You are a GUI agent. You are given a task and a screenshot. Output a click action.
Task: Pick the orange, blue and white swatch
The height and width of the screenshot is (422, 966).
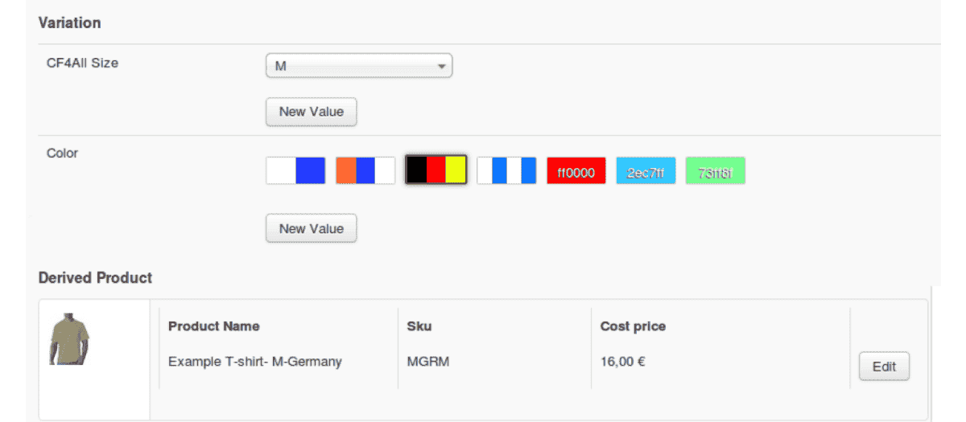pyautogui.click(x=365, y=170)
